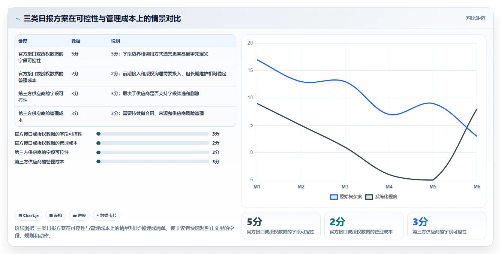This screenshot has width=501, height=254.
Task: Toggle the 系统化程度 legend swatch
Action: coord(369,197)
